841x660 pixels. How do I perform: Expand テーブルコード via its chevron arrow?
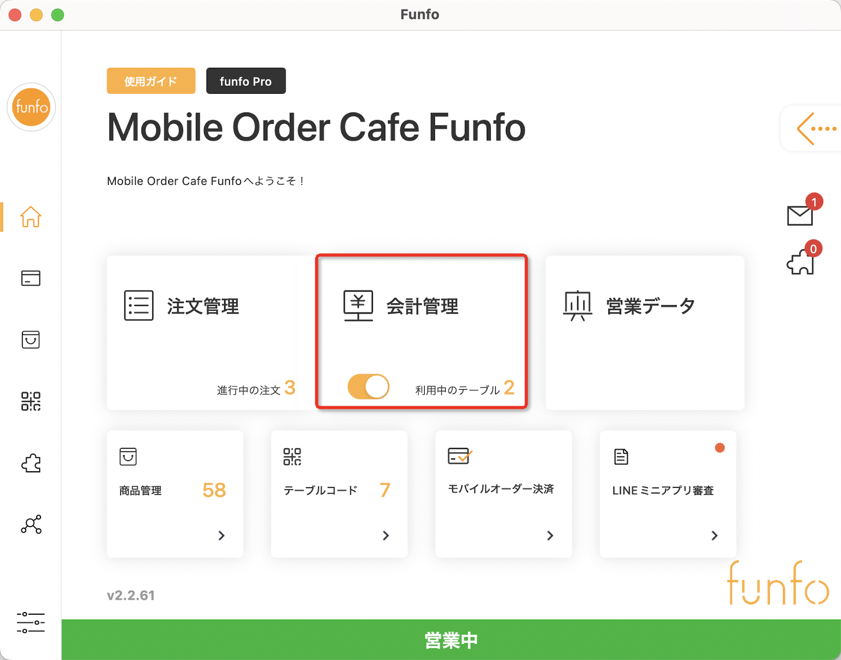coord(386,535)
